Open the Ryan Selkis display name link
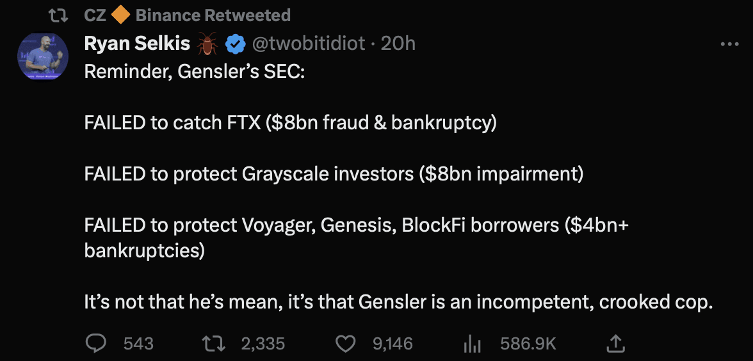The image size is (753, 361). click(137, 44)
